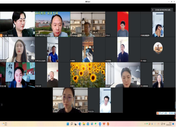Image resolution: width=176 pixels, height=127 pixels.
Task: Launch Microsoft Edge from taskbar
Action: (x=80, y=124)
